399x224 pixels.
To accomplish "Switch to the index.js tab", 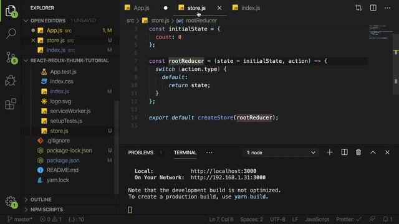I will (251, 8).
